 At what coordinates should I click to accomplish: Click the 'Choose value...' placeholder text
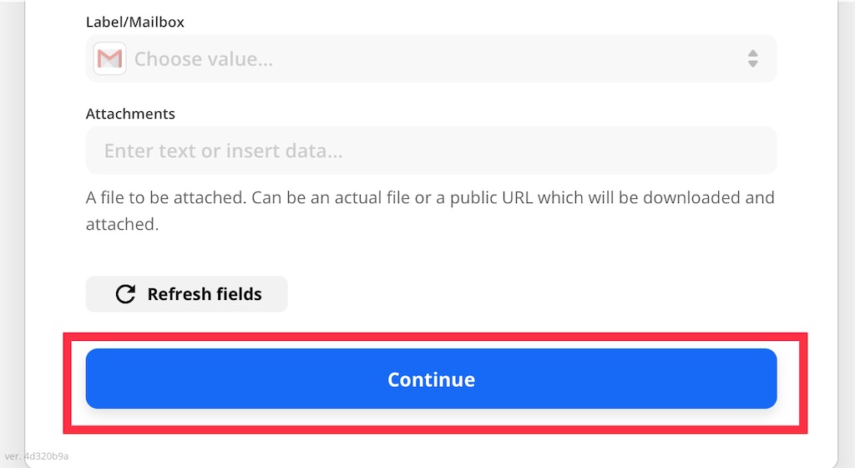click(204, 59)
